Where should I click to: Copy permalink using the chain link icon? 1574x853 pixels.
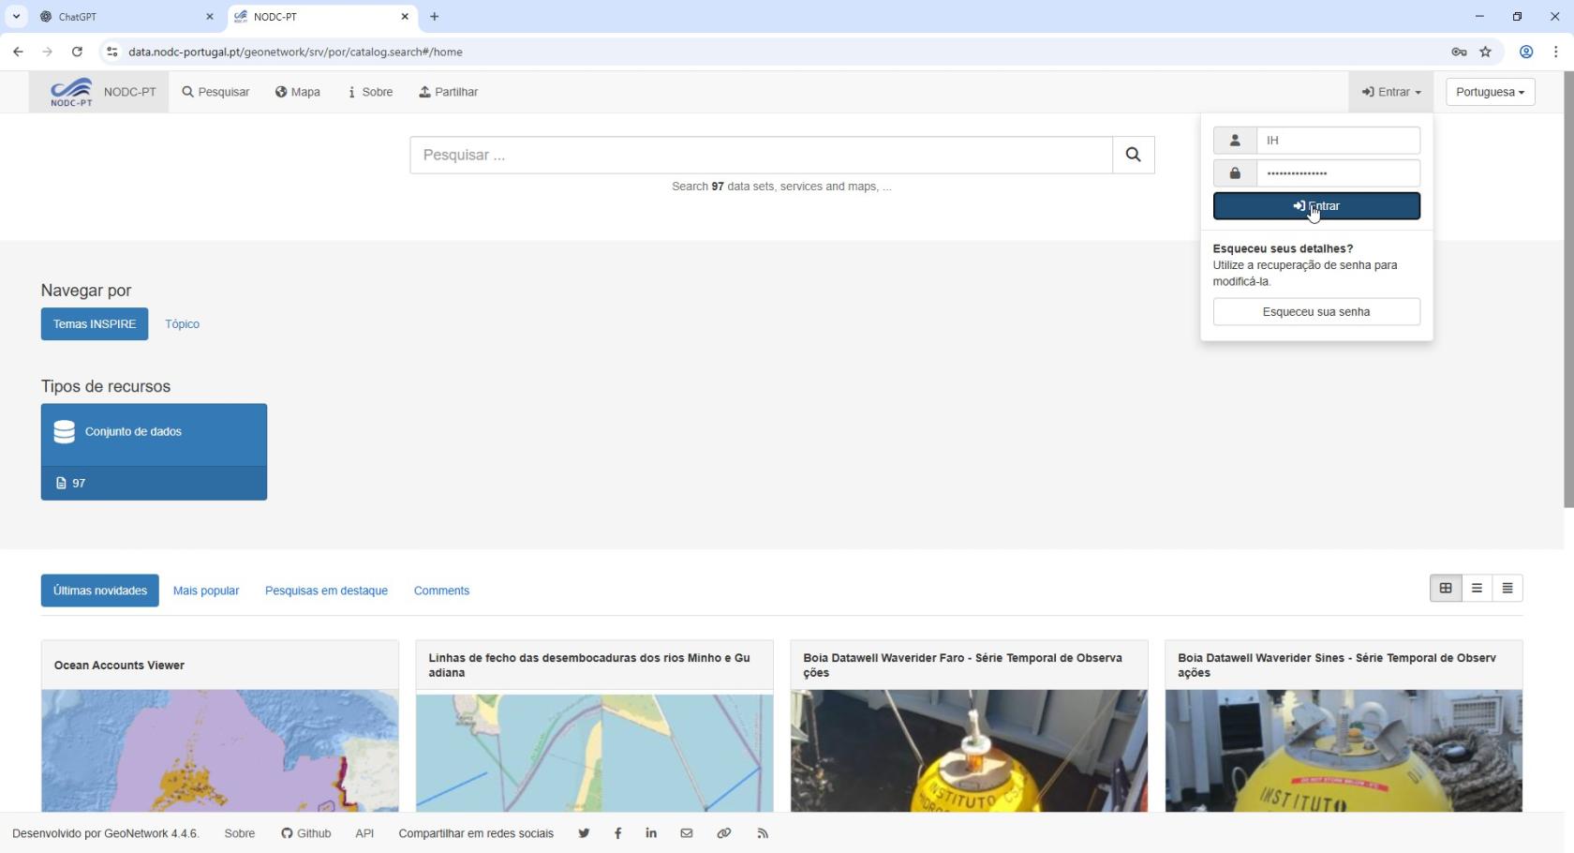(x=724, y=833)
